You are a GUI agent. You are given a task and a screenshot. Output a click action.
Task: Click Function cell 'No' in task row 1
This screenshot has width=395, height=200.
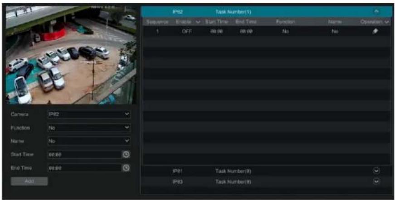286,31
